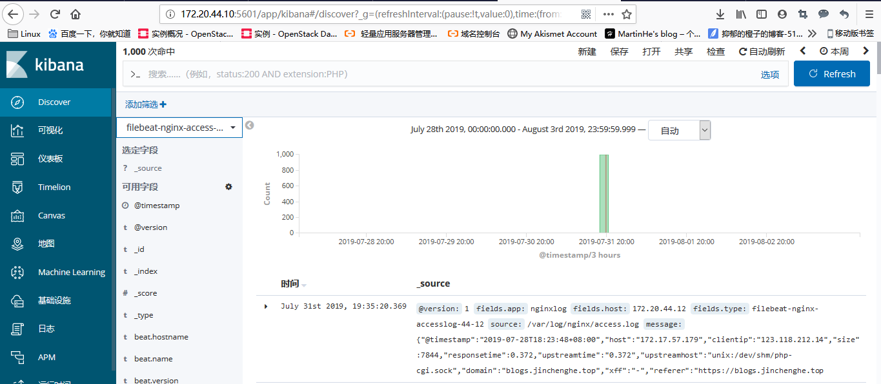The image size is (881, 384).
Task: Click 共享 in the top menu
Action: 684,52
